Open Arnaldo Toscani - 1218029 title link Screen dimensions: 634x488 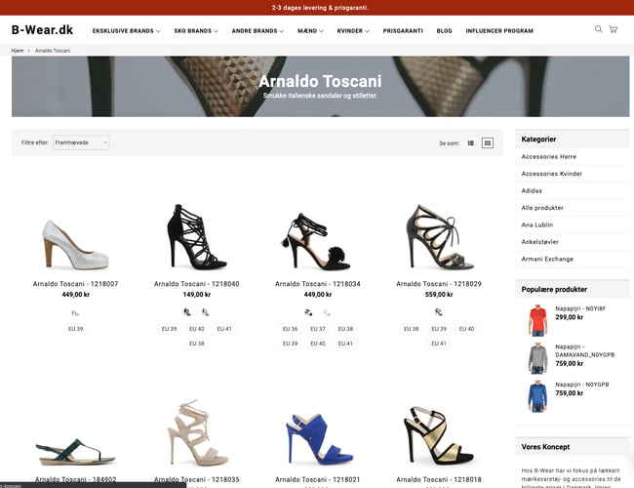click(x=439, y=284)
